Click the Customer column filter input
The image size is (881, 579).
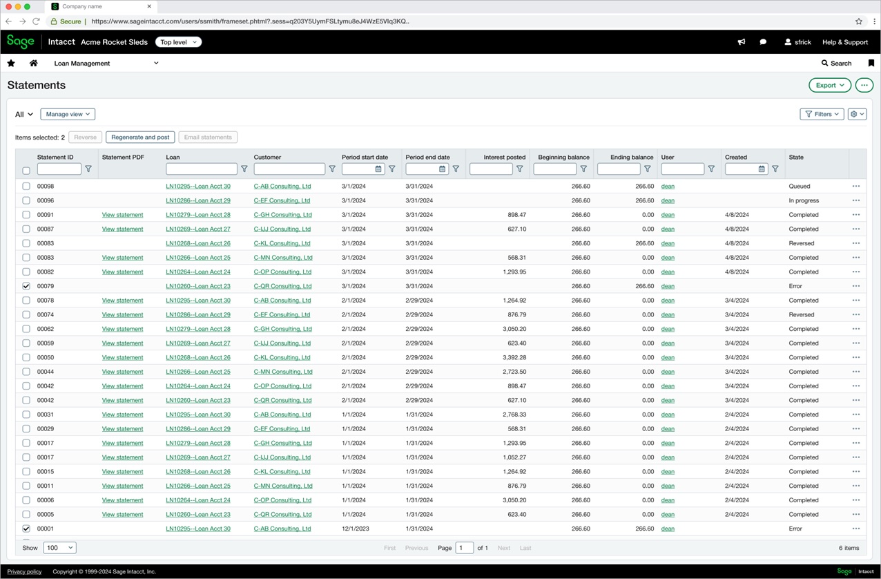pos(289,169)
